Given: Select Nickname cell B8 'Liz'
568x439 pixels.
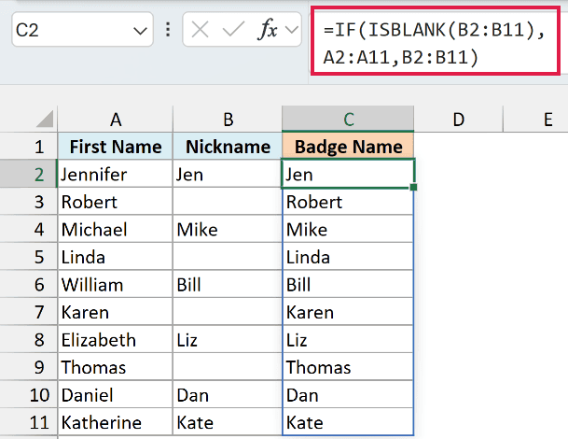Looking at the screenshot, I should (x=228, y=340).
